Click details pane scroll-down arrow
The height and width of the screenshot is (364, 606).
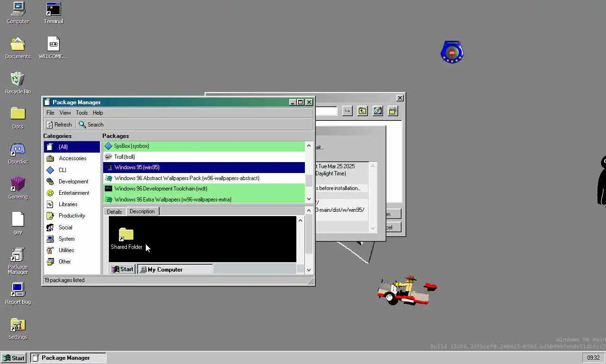[309, 270]
